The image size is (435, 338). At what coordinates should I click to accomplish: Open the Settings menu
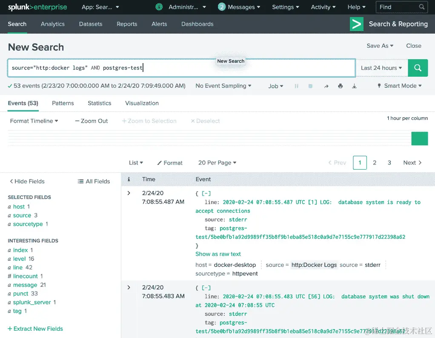pyautogui.click(x=286, y=7)
